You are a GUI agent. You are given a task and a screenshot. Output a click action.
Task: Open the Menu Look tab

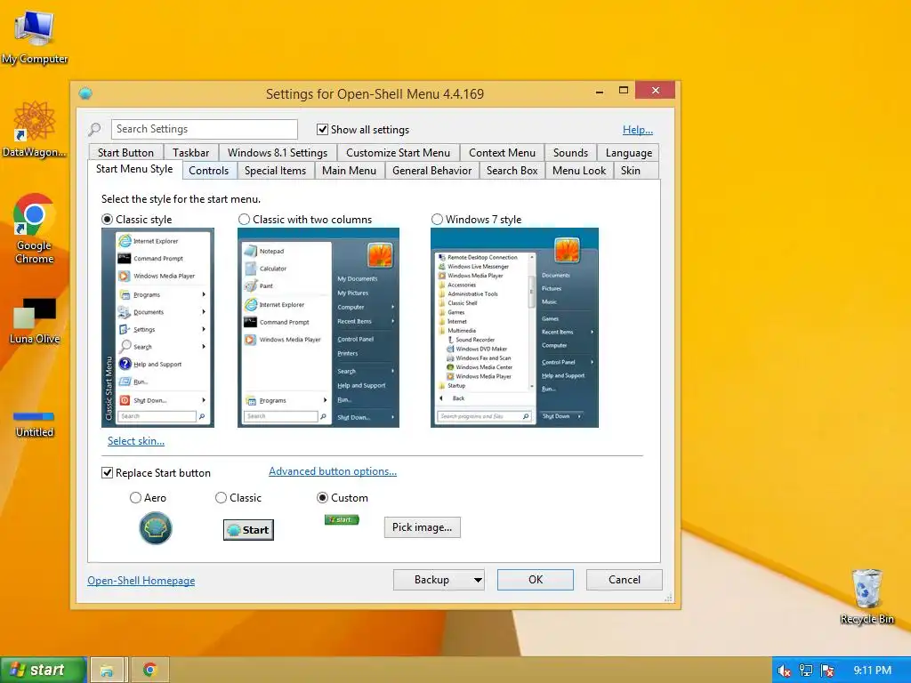(578, 171)
